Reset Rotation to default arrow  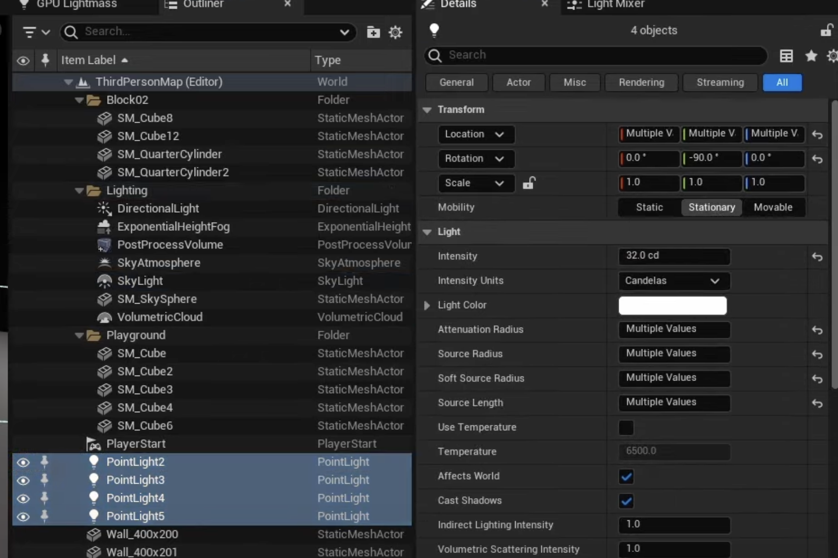(817, 159)
